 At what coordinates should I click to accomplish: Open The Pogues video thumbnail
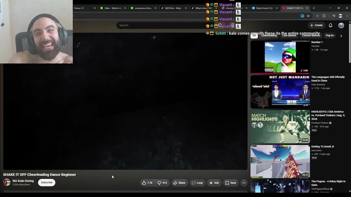click(x=280, y=186)
